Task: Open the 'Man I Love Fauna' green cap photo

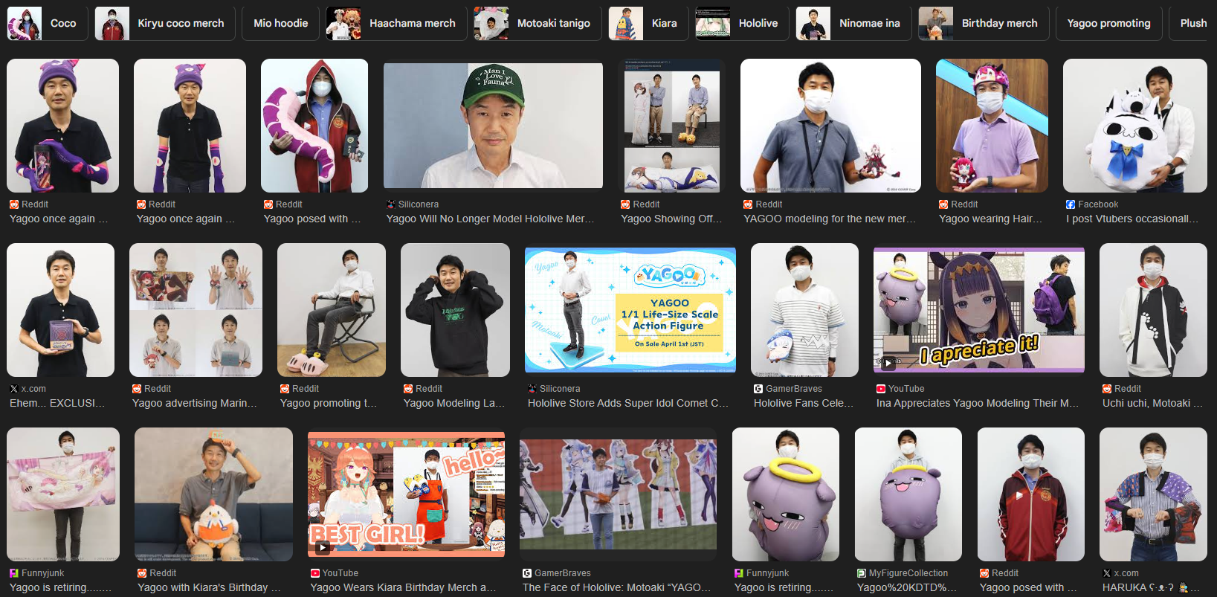Action: click(x=493, y=126)
